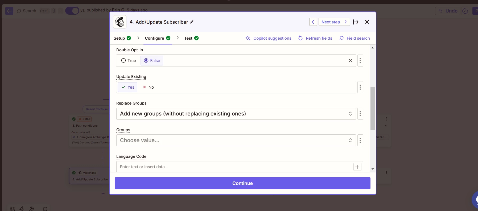Image resolution: width=478 pixels, height=211 pixels.
Task: Choose No for Update Existing
Action: [148, 87]
